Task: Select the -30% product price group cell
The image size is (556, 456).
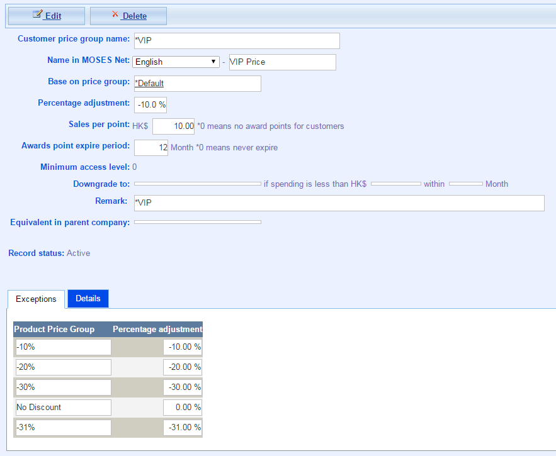Action: coord(64,387)
